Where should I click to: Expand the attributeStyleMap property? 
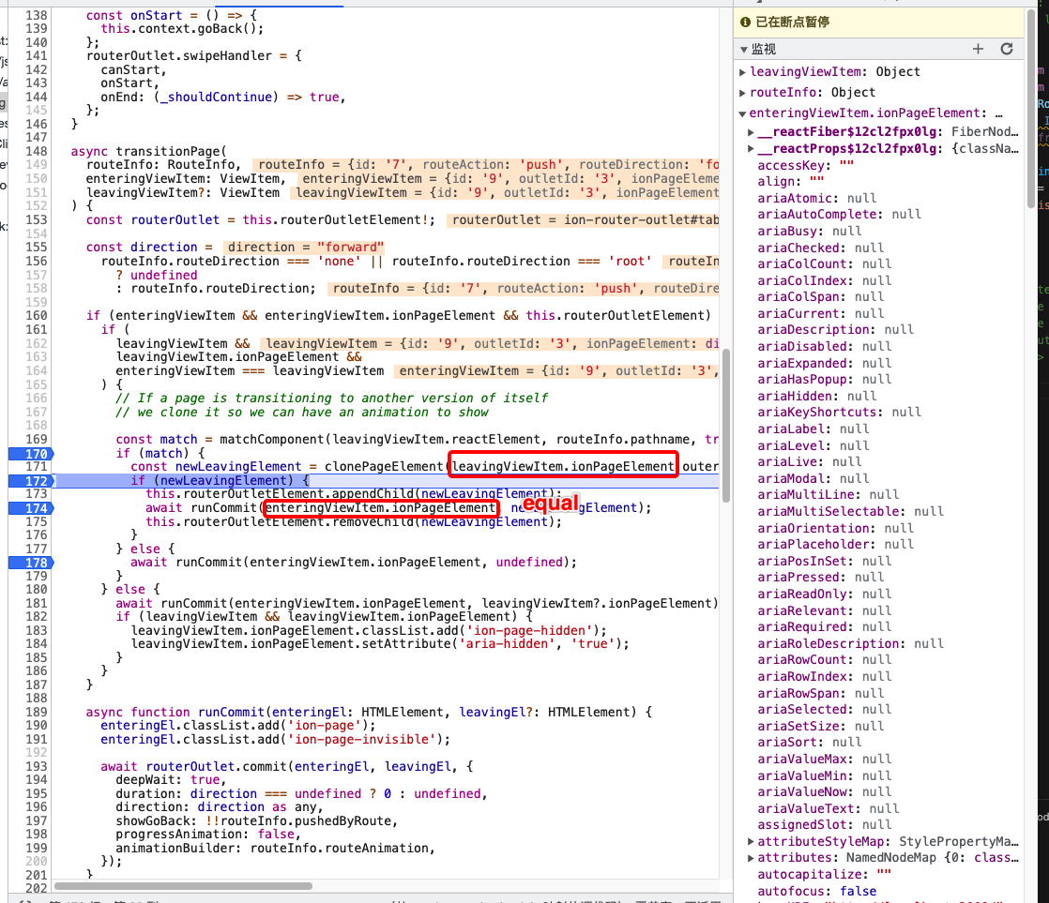(751, 841)
